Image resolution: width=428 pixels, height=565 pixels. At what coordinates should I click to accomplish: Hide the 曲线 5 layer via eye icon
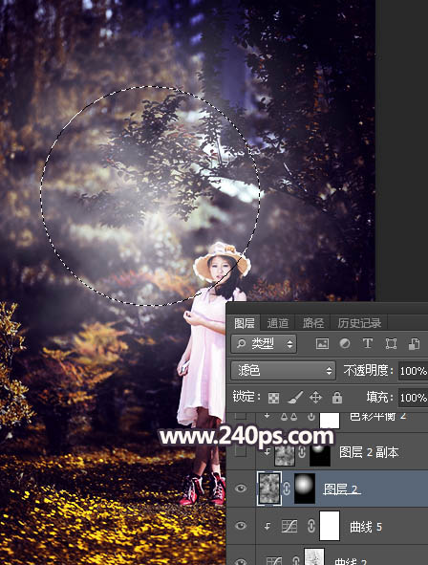pyautogui.click(x=241, y=526)
